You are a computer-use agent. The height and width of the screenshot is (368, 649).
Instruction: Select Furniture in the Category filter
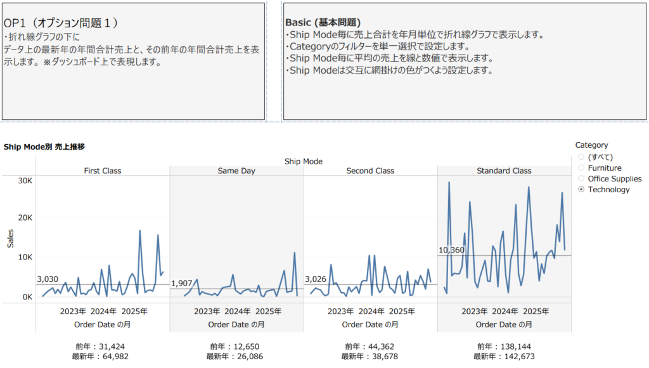point(582,168)
